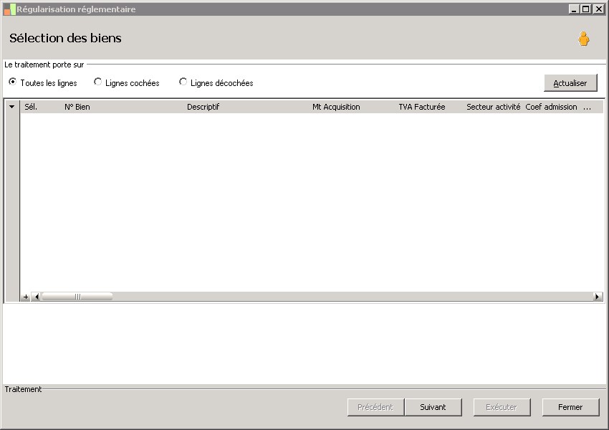609x430 pixels.
Task: Click the 'Mt Acquisition' column header
Action: pos(336,107)
